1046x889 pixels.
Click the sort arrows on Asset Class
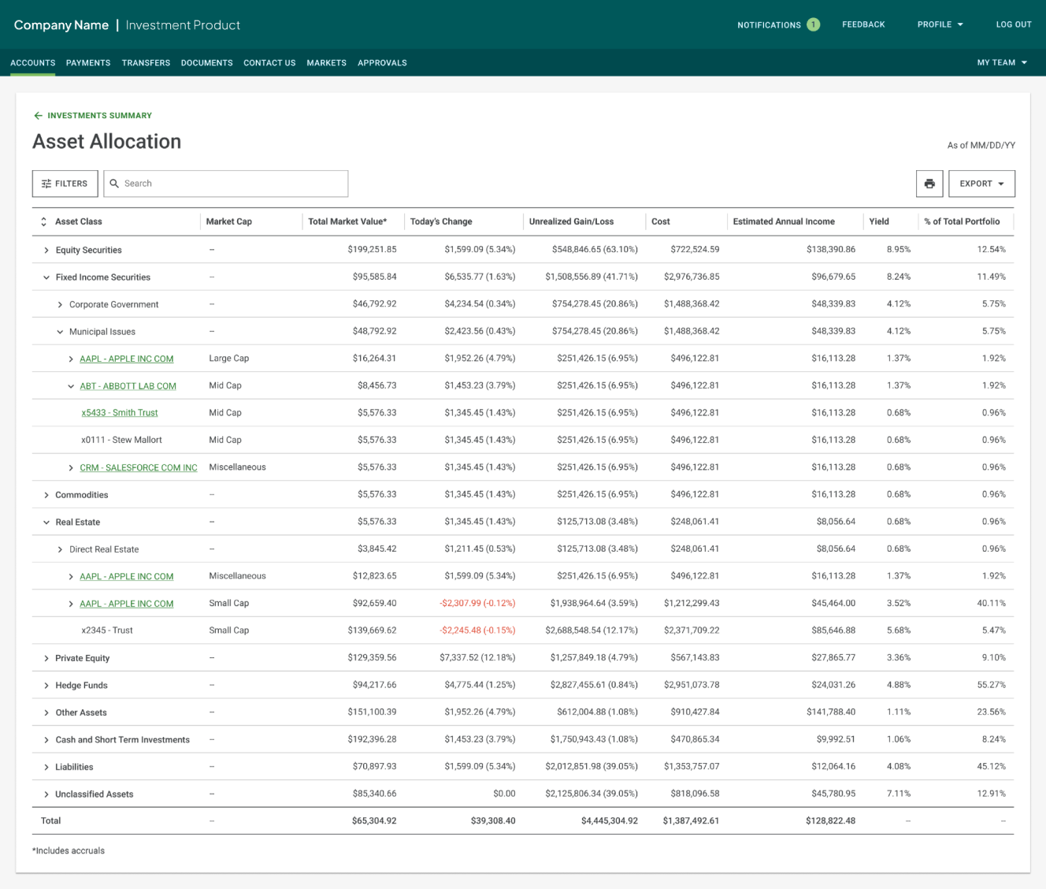pos(43,221)
